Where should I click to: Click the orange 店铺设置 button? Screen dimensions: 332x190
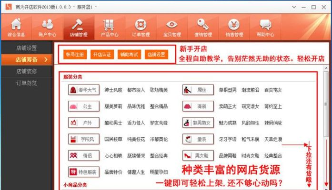156,55
